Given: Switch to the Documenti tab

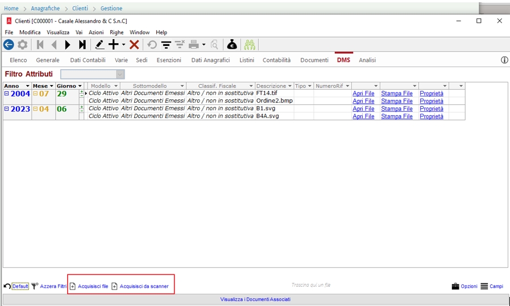Looking at the screenshot, I should pos(314,60).
